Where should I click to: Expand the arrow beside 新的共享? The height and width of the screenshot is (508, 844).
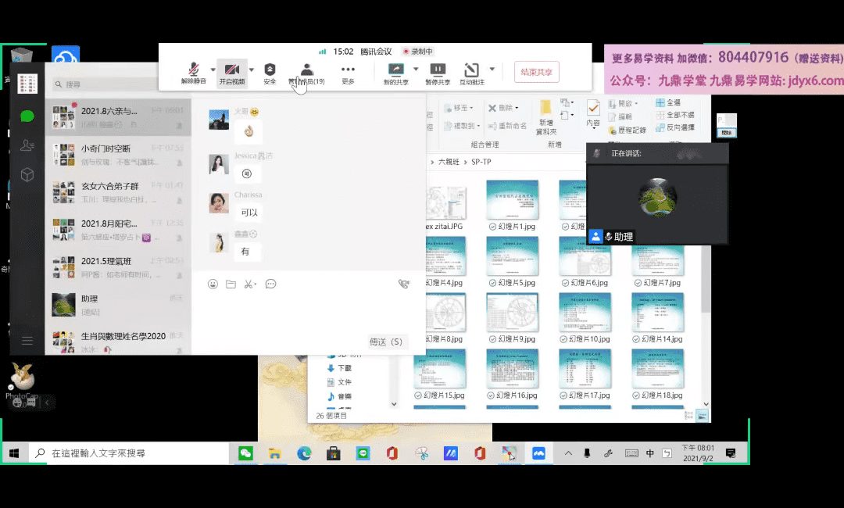tap(416, 69)
